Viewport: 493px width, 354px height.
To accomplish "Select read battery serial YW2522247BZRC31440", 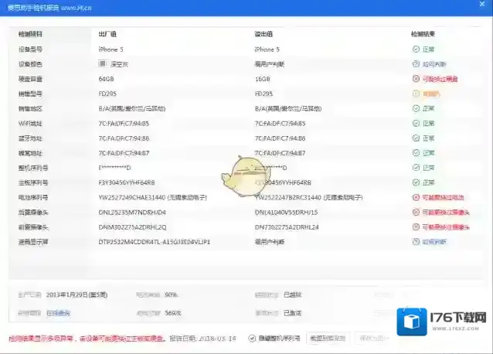I will [x=288, y=197].
